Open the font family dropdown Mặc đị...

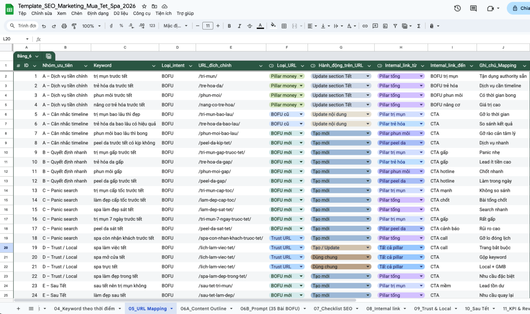coord(176,26)
